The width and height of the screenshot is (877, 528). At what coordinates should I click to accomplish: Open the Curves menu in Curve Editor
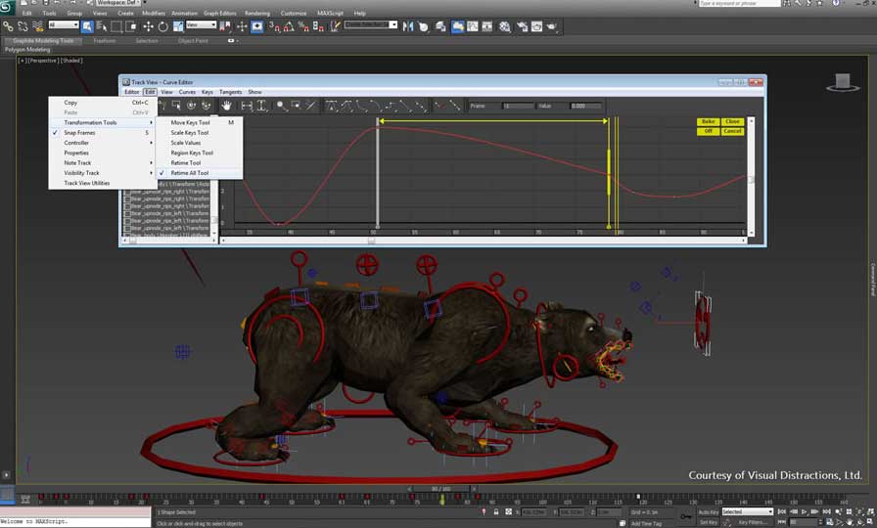[x=187, y=92]
